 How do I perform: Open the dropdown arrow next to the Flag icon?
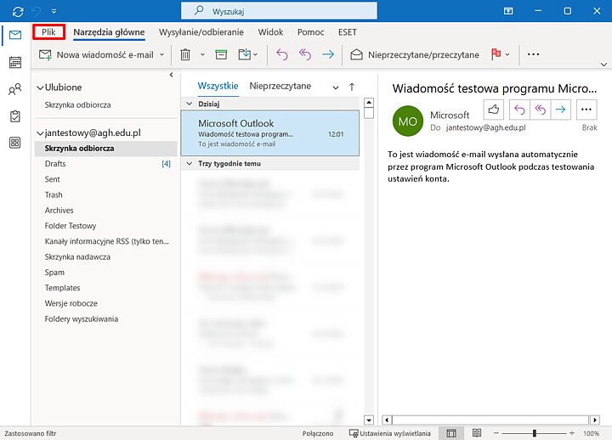point(507,54)
